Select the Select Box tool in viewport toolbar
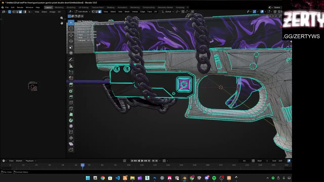Screen dimensions: 324x182 (71, 23)
